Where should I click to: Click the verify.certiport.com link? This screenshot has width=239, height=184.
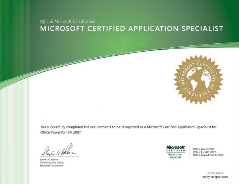pyautogui.click(x=215, y=177)
